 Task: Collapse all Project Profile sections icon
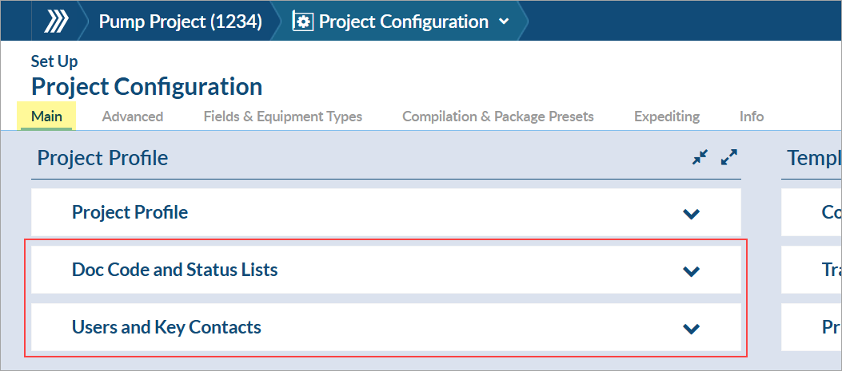coord(700,158)
